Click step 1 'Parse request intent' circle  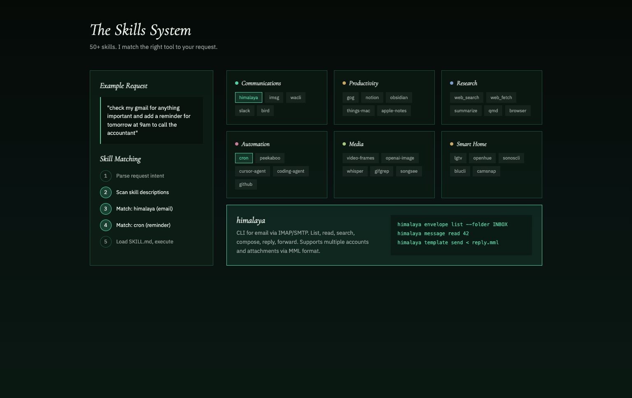[105, 176]
